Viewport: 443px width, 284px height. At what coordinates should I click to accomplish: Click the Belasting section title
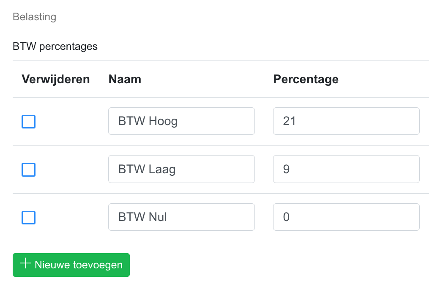click(x=34, y=17)
